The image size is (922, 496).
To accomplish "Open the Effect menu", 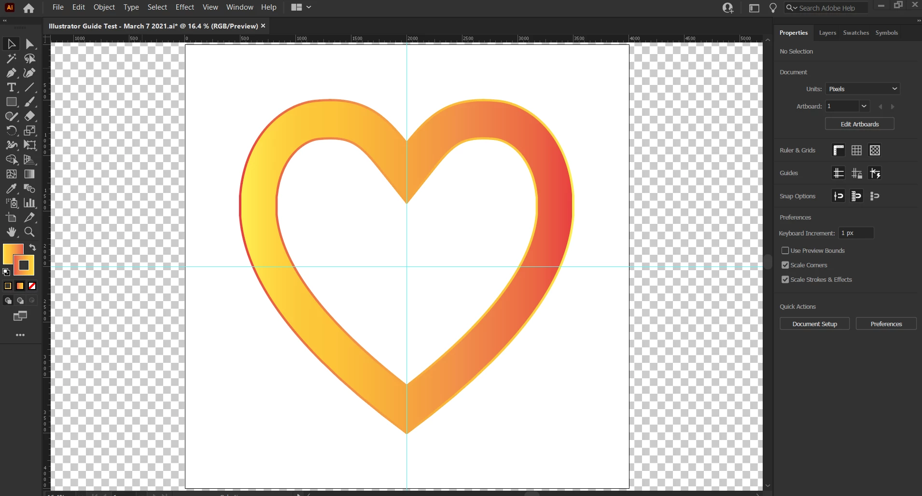I will coord(185,7).
